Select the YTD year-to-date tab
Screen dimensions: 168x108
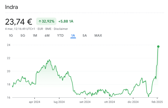[x=60, y=35]
